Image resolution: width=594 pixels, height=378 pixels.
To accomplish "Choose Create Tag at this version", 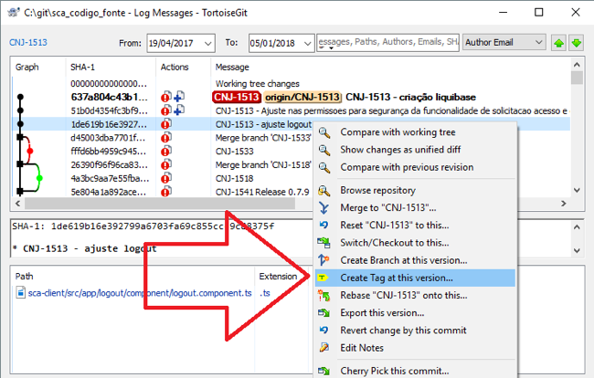I will coord(396,278).
